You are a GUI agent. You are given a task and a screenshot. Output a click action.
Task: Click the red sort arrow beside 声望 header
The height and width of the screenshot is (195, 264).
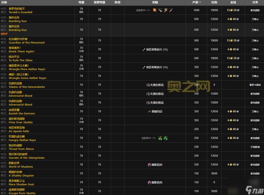point(200,2)
